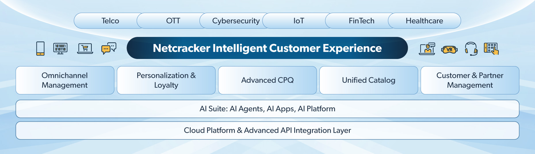This screenshot has width=535, height=154.
Task: Click the VR headset icon
Action: coord(449,50)
